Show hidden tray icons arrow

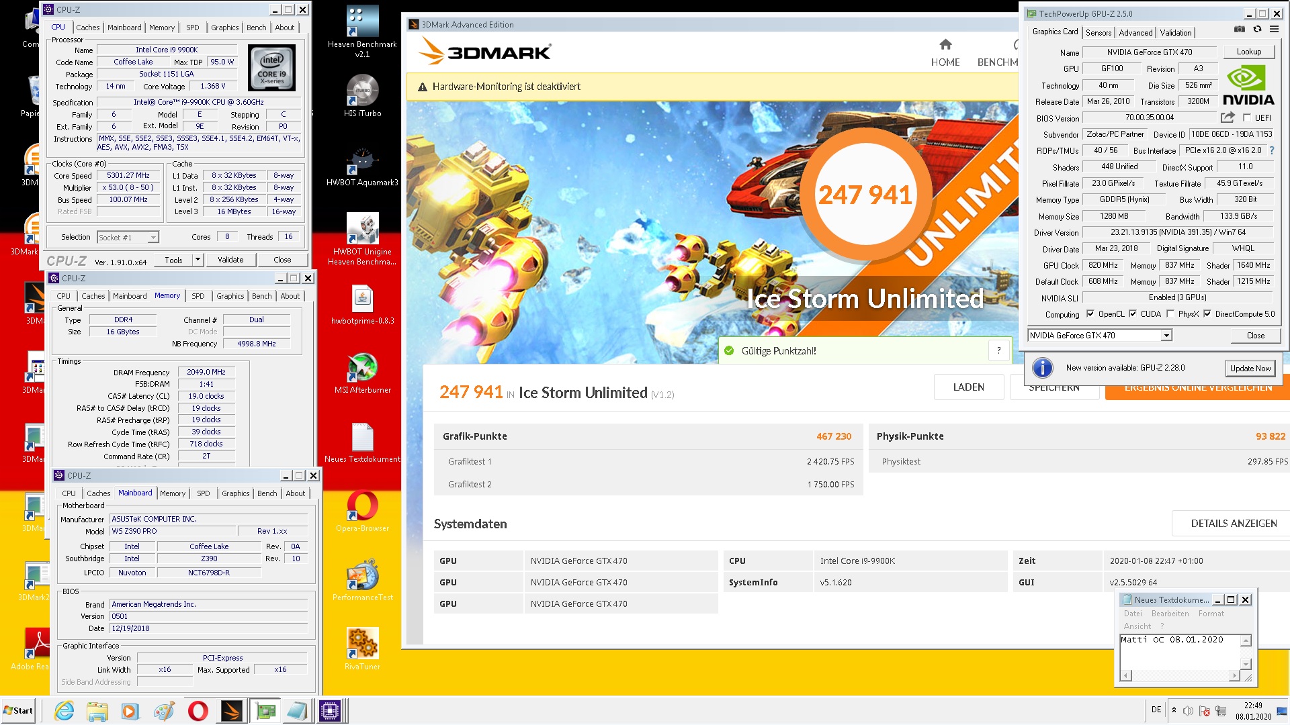point(1174,710)
